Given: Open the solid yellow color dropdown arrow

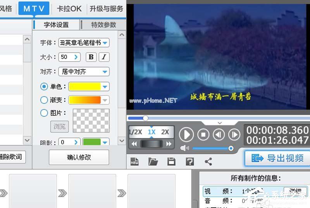Looking at the screenshot, I should click(105, 87).
